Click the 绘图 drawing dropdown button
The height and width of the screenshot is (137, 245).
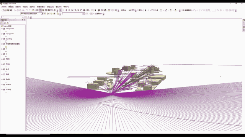[x=140, y=10]
